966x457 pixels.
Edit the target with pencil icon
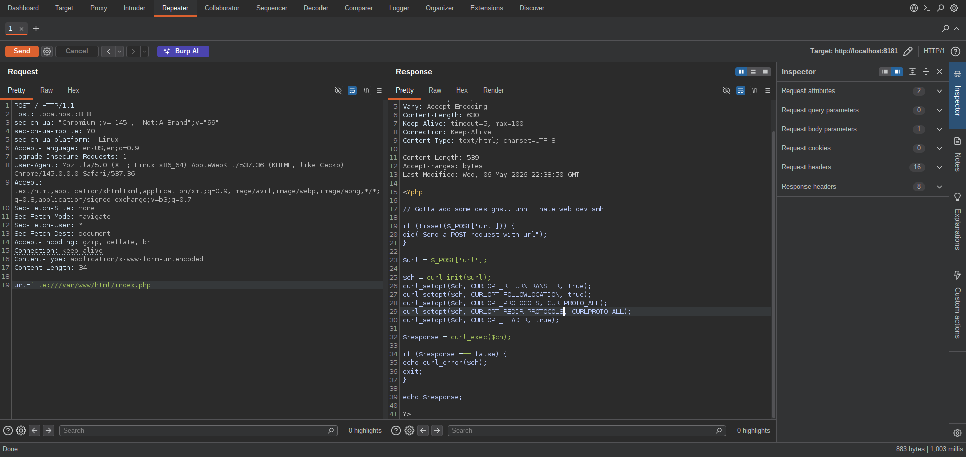tap(908, 51)
